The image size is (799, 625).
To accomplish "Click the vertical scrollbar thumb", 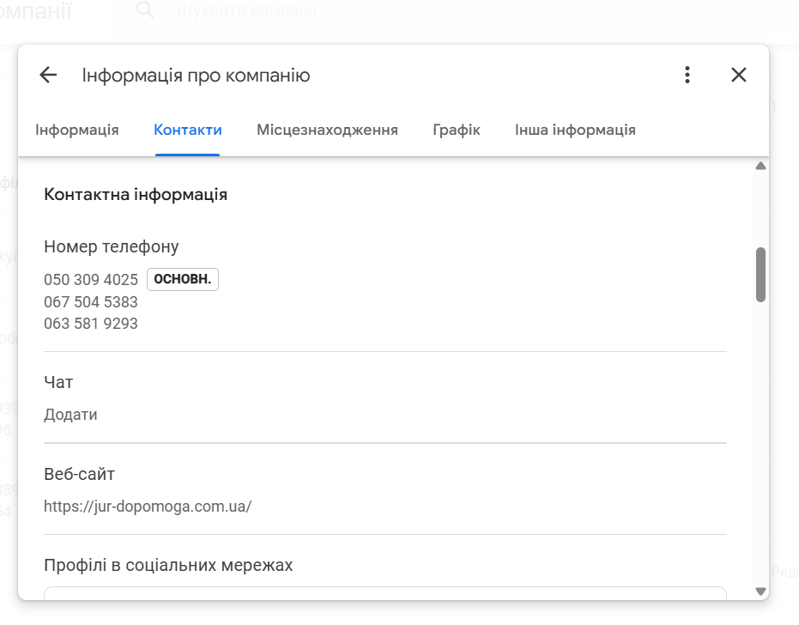I will [x=760, y=275].
